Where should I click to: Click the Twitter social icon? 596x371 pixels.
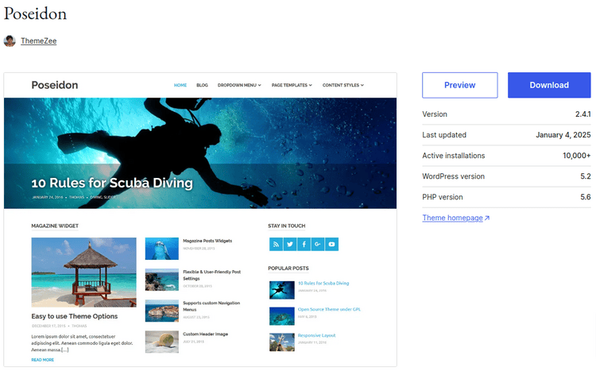(x=289, y=245)
